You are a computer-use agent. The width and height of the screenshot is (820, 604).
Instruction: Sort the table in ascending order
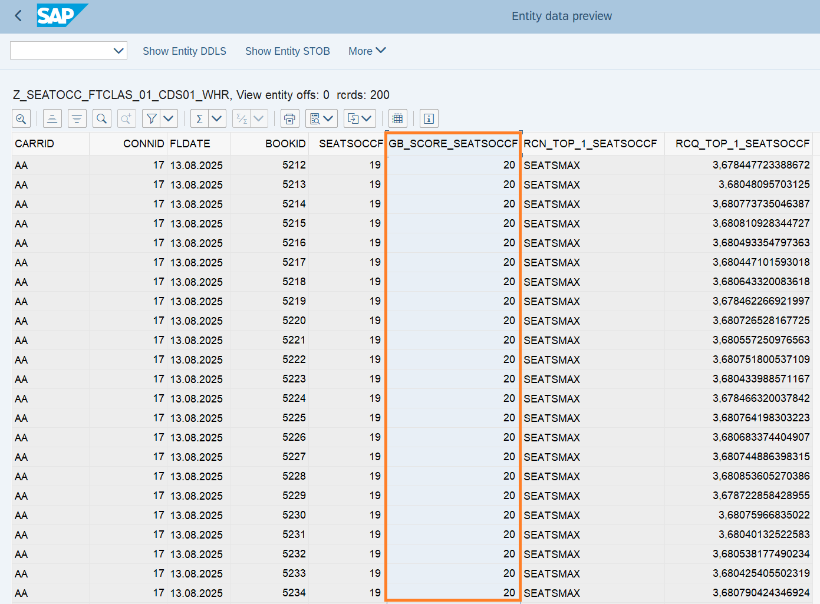coord(52,119)
